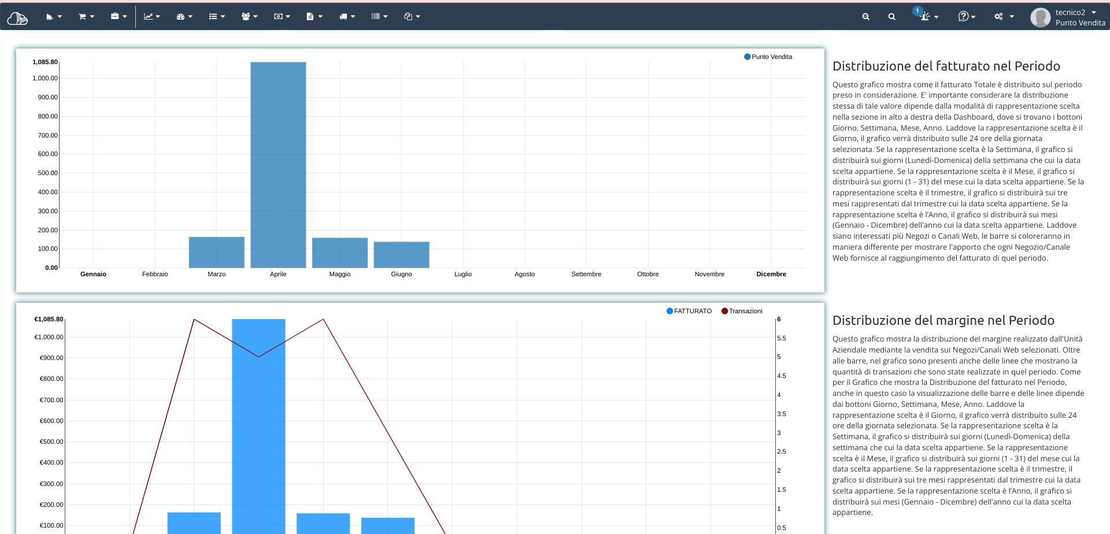Expand arrow next to alarm siren icon

pyautogui.click(x=936, y=17)
